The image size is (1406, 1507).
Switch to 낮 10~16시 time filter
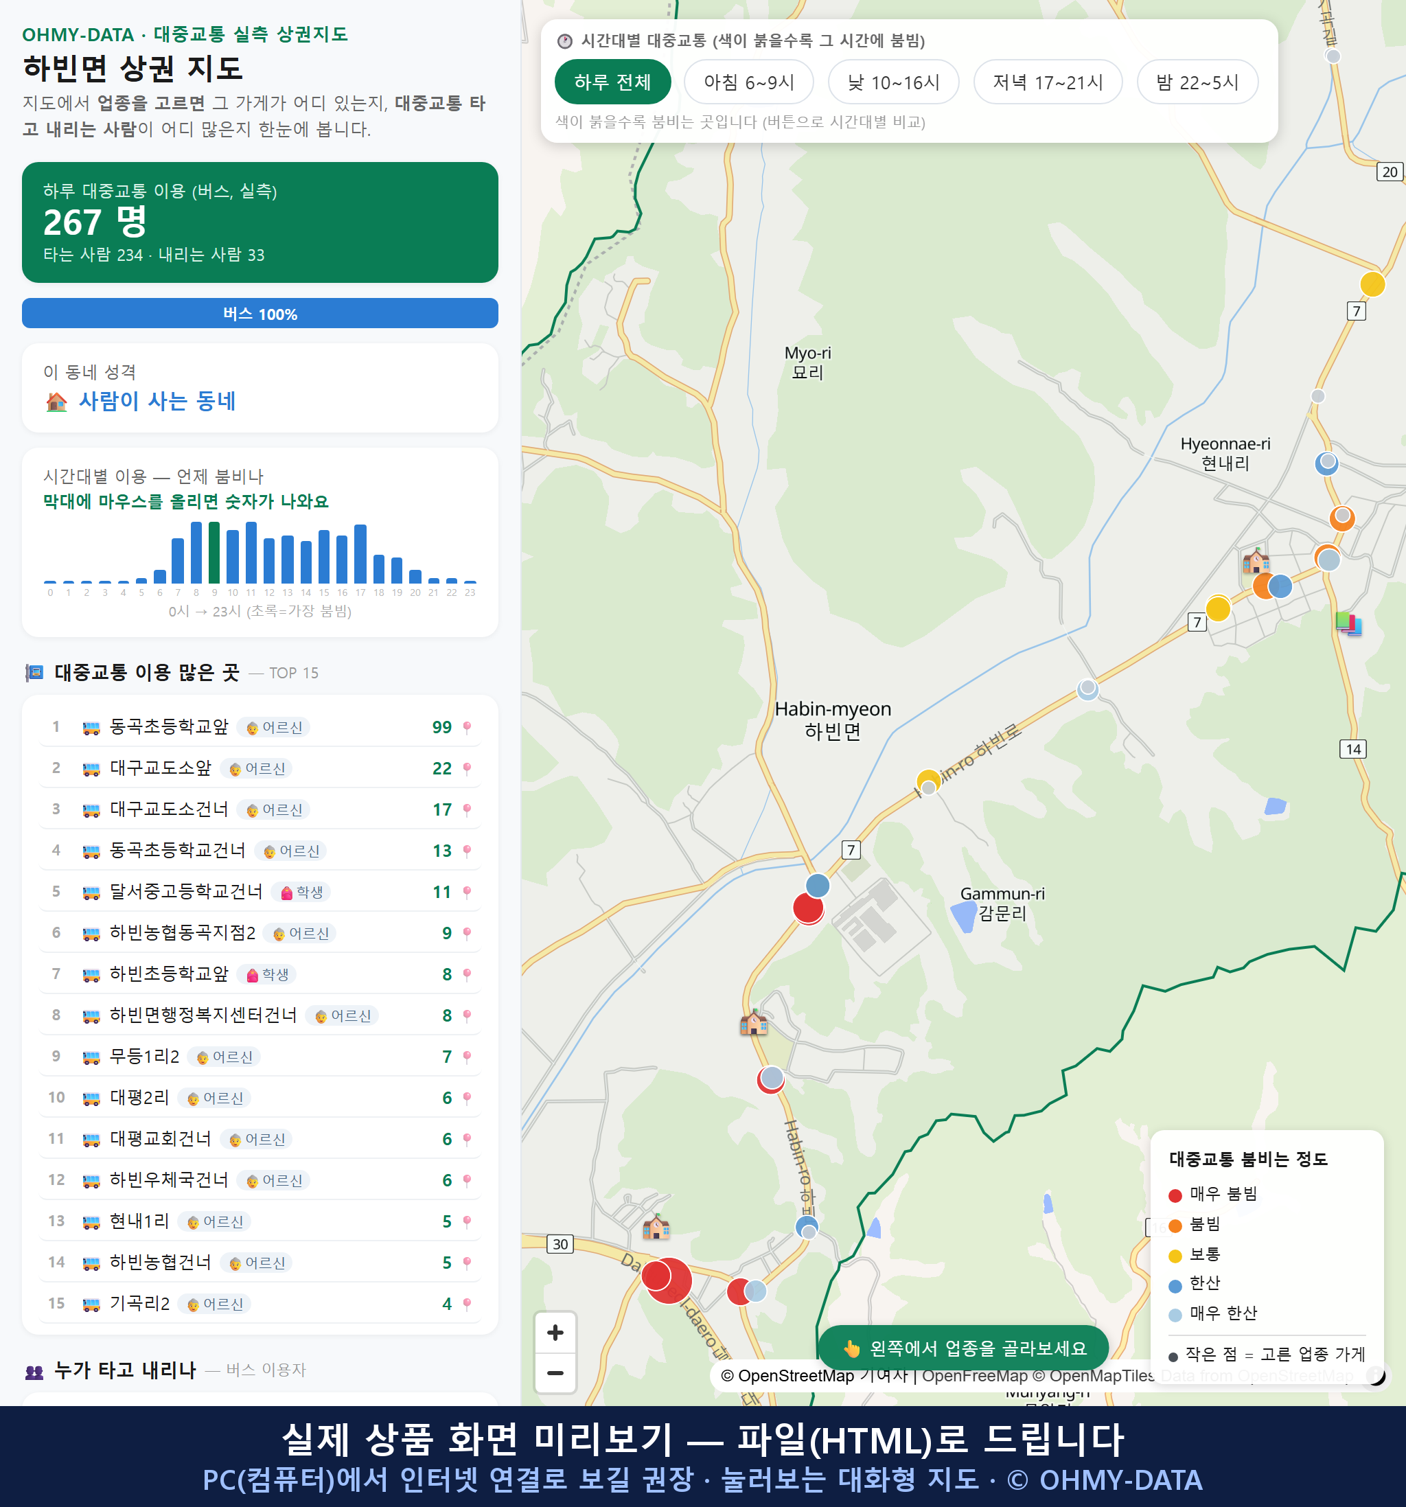[893, 82]
